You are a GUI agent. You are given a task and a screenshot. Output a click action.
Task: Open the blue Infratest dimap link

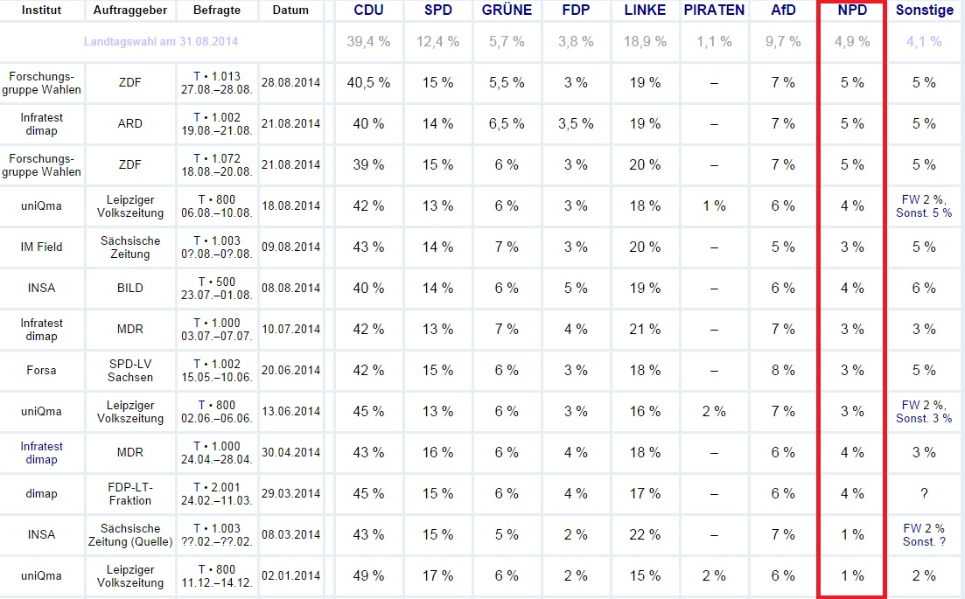pos(41,453)
